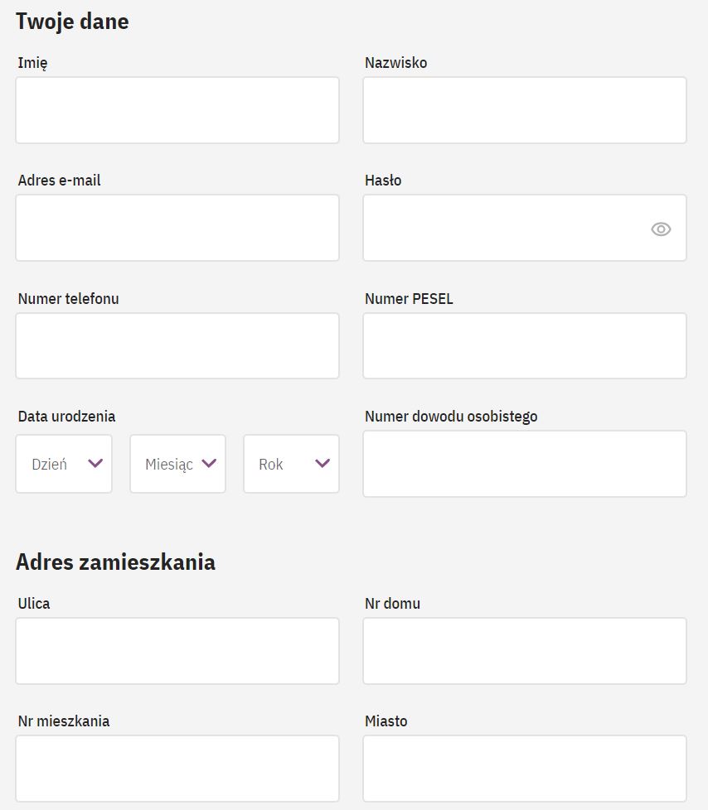Click the Numer PESEL input field

pos(524,345)
